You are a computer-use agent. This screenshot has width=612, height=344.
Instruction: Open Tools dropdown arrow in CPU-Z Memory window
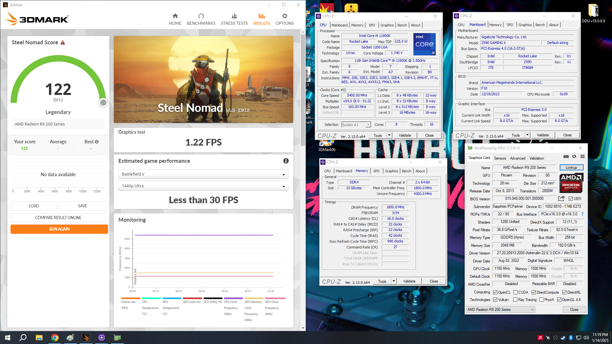pyautogui.click(x=394, y=281)
